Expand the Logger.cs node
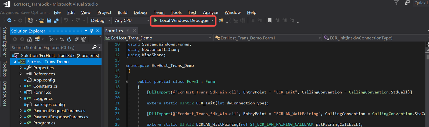 click(x=21, y=98)
